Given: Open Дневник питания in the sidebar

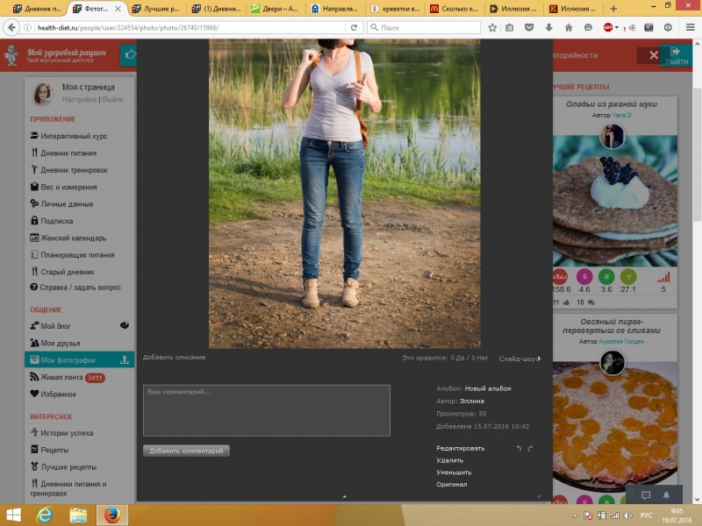Looking at the screenshot, I should [x=68, y=153].
